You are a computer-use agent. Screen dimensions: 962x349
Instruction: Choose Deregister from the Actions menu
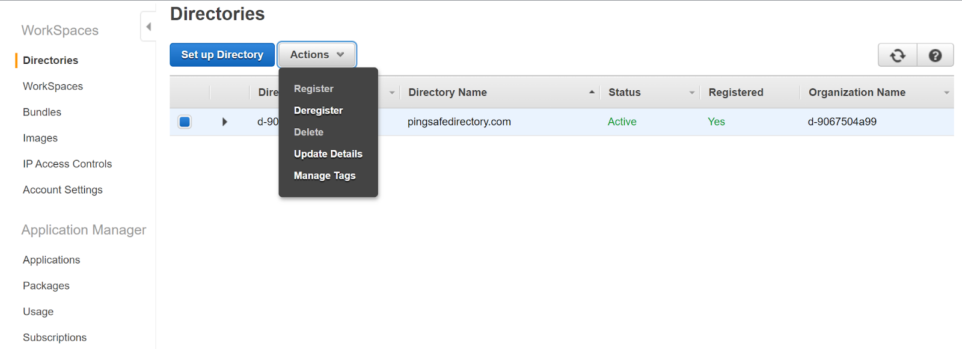pyautogui.click(x=318, y=111)
